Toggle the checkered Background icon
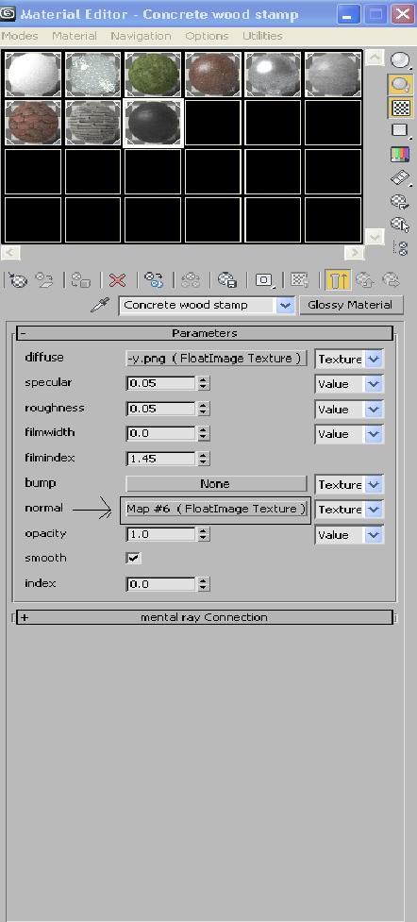This screenshot has width=417, height=922. point(401,108)
